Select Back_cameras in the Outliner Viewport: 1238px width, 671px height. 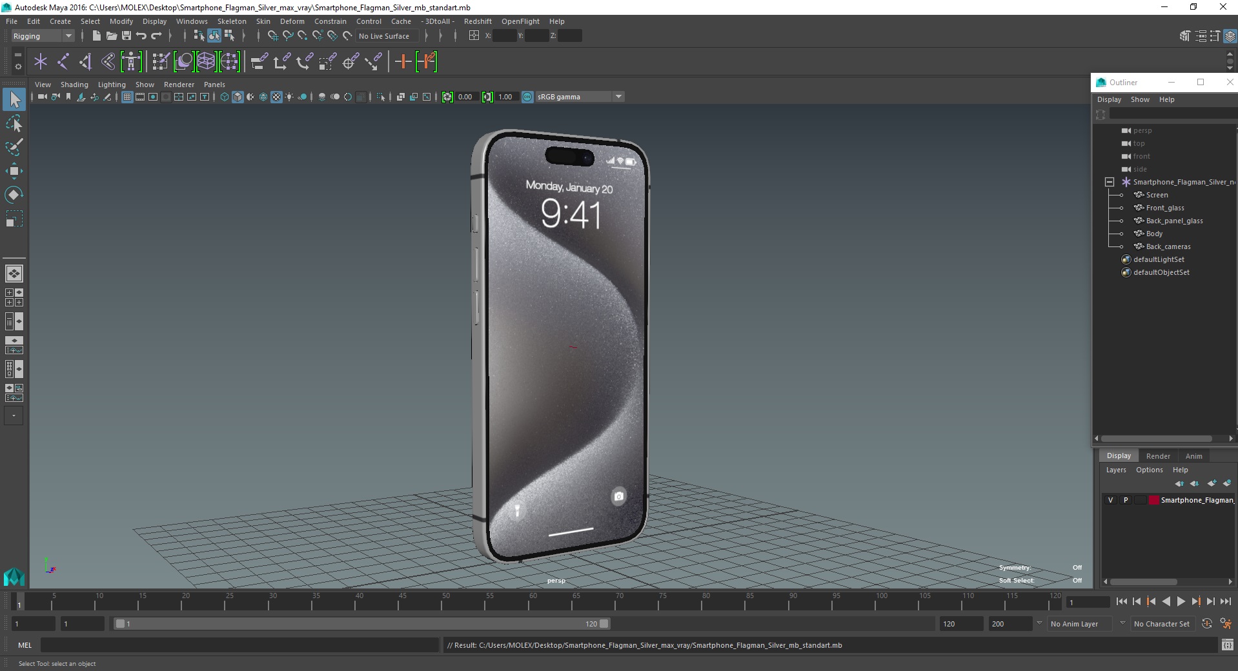pyautogui.click(x=1168, y=246)
